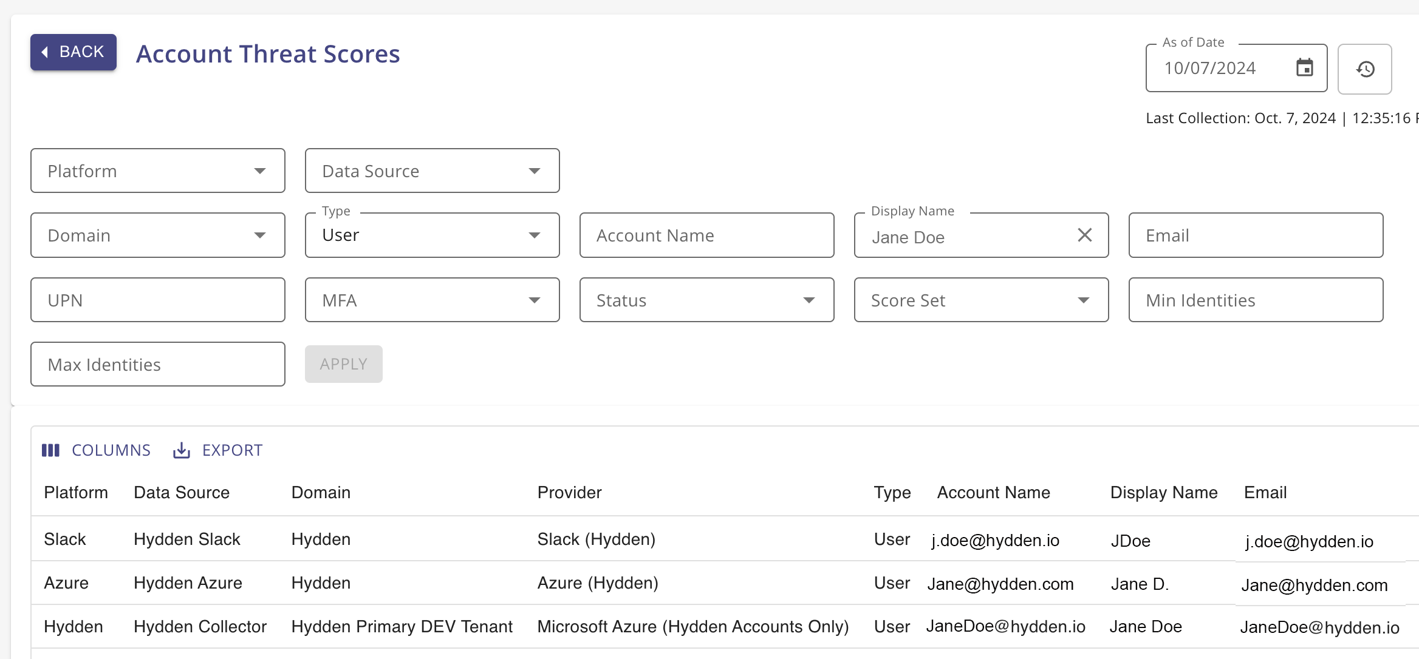Open the Type dropdown set to User
Image resolution: width=1419 pixels, height=659 pixels.
433,235
